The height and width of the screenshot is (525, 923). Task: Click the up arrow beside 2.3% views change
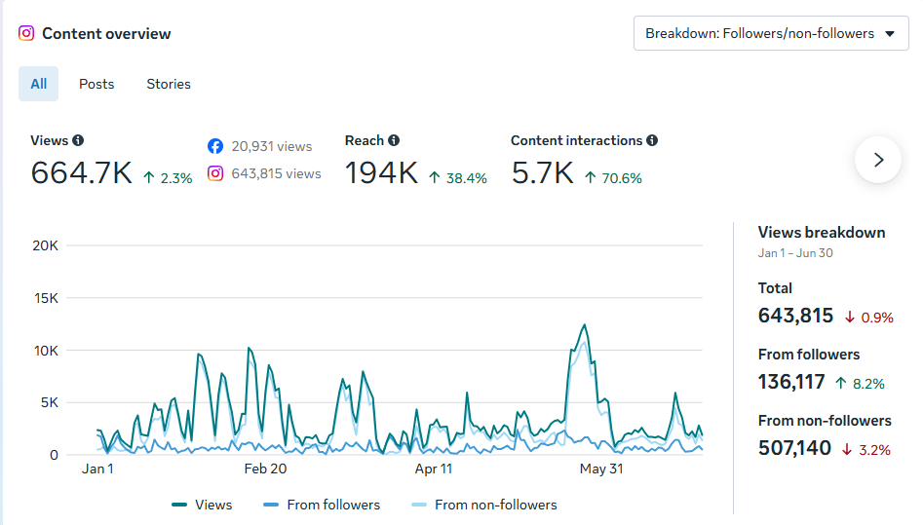click(x=149, y=177)
